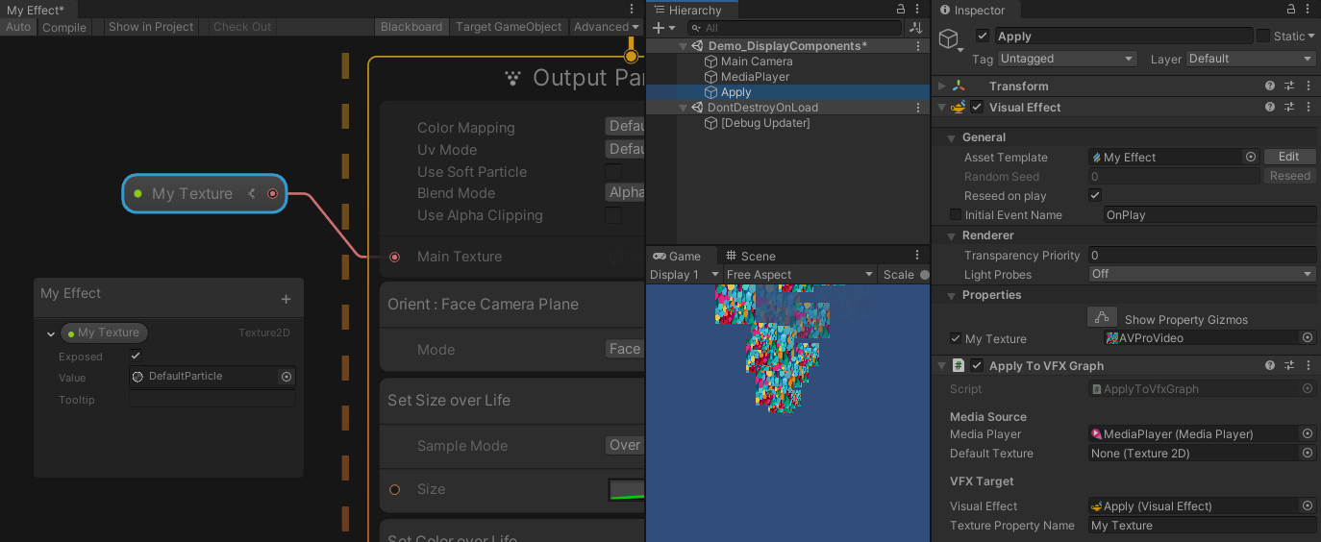Add a blackboard property with plus icon
Viewport: 1321px width, 542px height.
pos(286,299)
